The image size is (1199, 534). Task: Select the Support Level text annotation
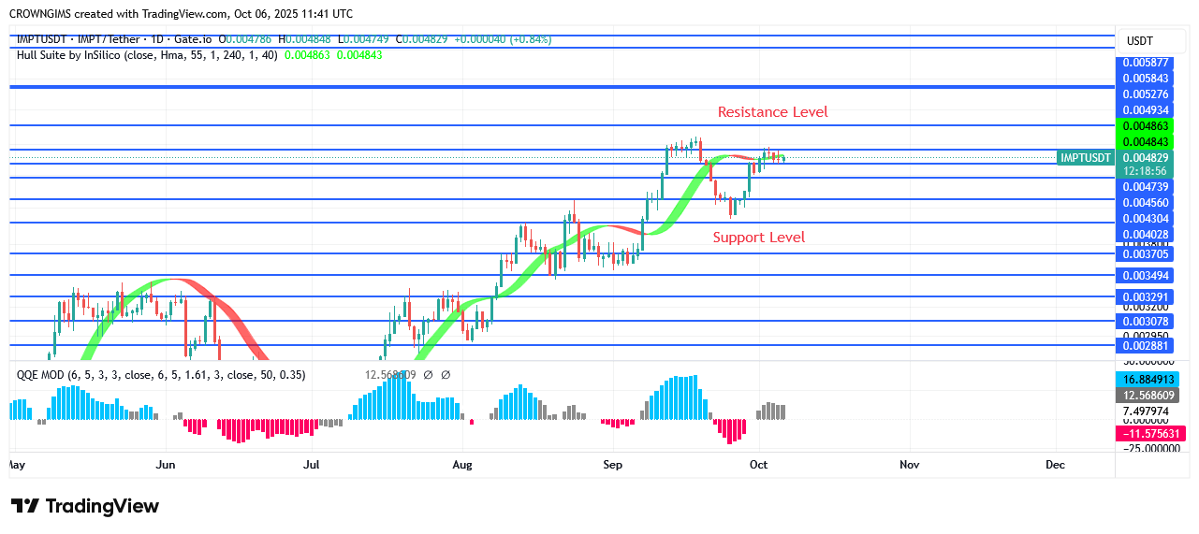click(x=759, y=238)
